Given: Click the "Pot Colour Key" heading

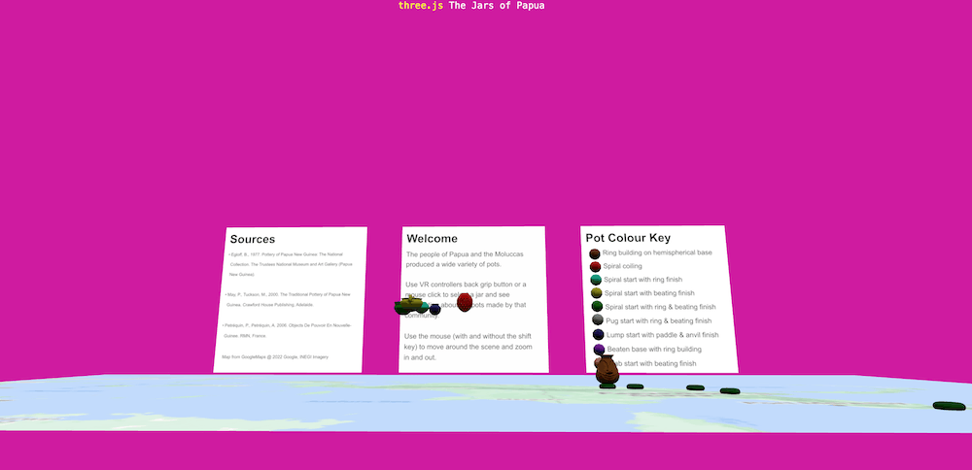Looking at the screenshot, I should coord(628,238).
